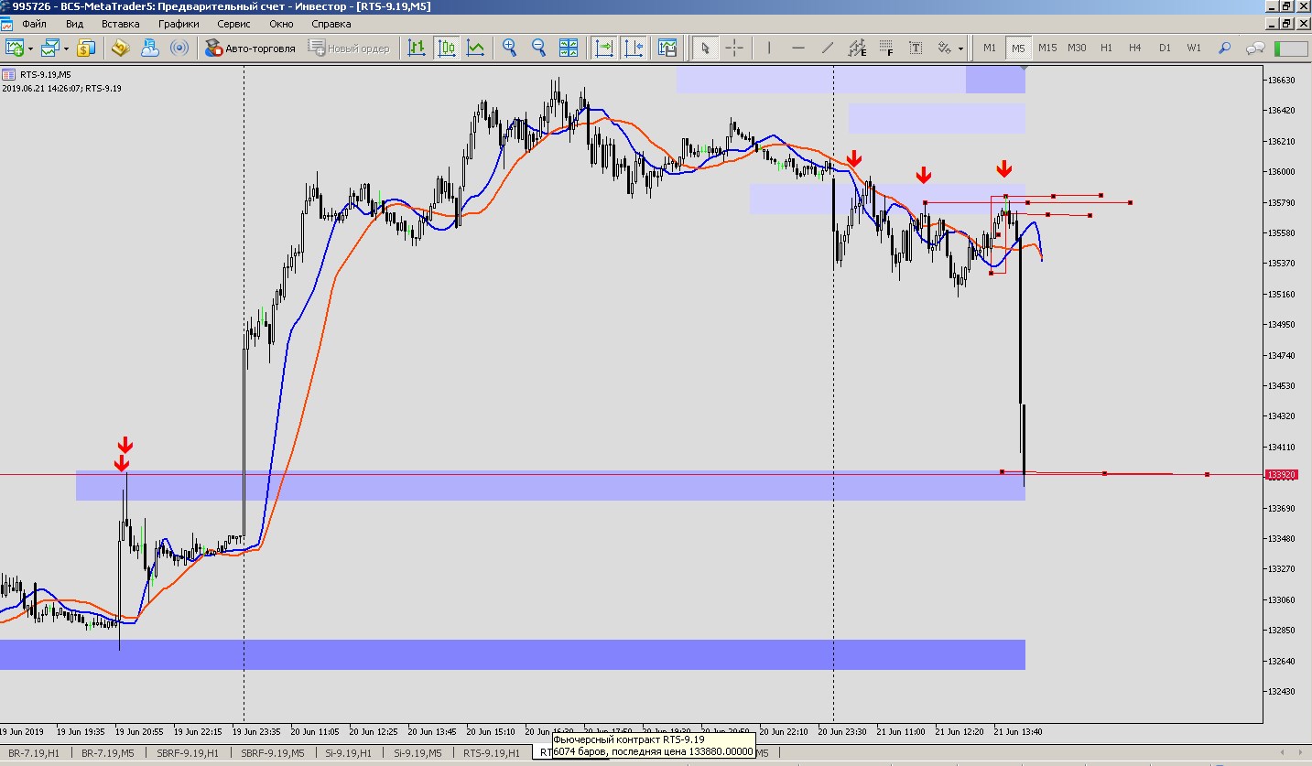1312x766 pixels.
Task: Pick the Vertical Line drawing tool
Action: point(769,48)
